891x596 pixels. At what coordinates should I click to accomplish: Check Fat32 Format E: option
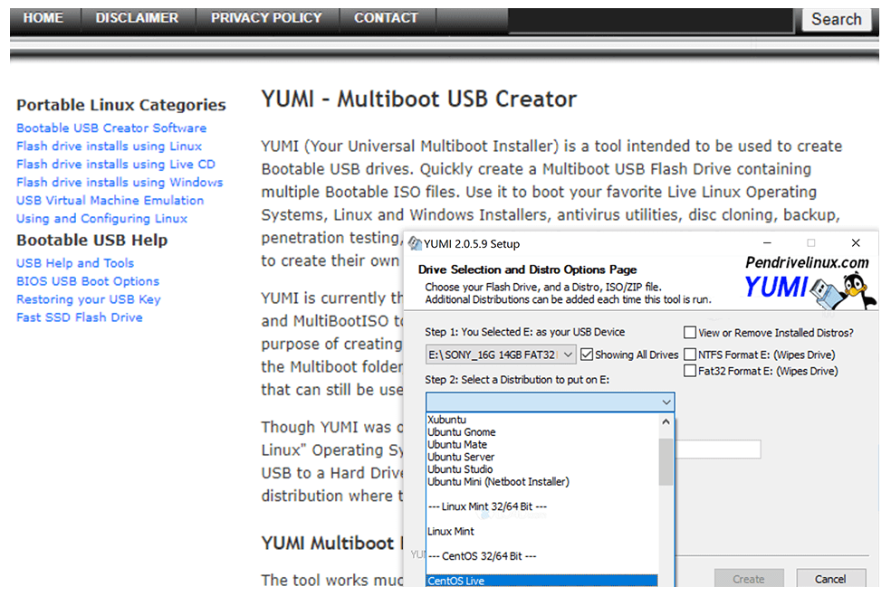(x=690, y=371)
